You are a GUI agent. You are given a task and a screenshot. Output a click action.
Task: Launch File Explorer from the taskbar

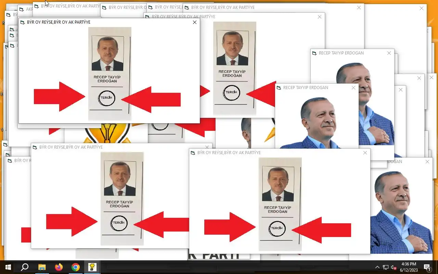42,267
